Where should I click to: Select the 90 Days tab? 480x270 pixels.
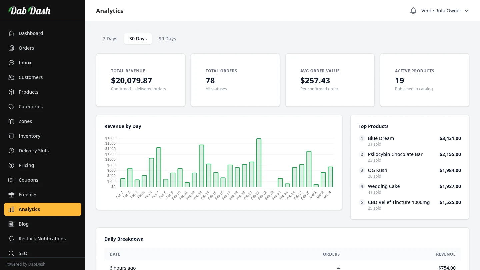(x=167, y=39)
